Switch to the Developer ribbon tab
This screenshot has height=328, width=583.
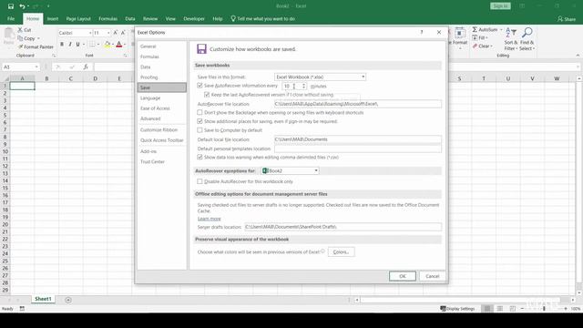pos(194,18)
